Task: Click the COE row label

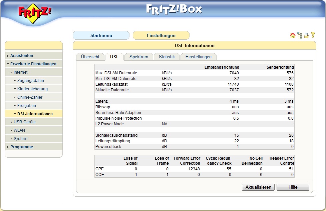Action: [99, 175]
